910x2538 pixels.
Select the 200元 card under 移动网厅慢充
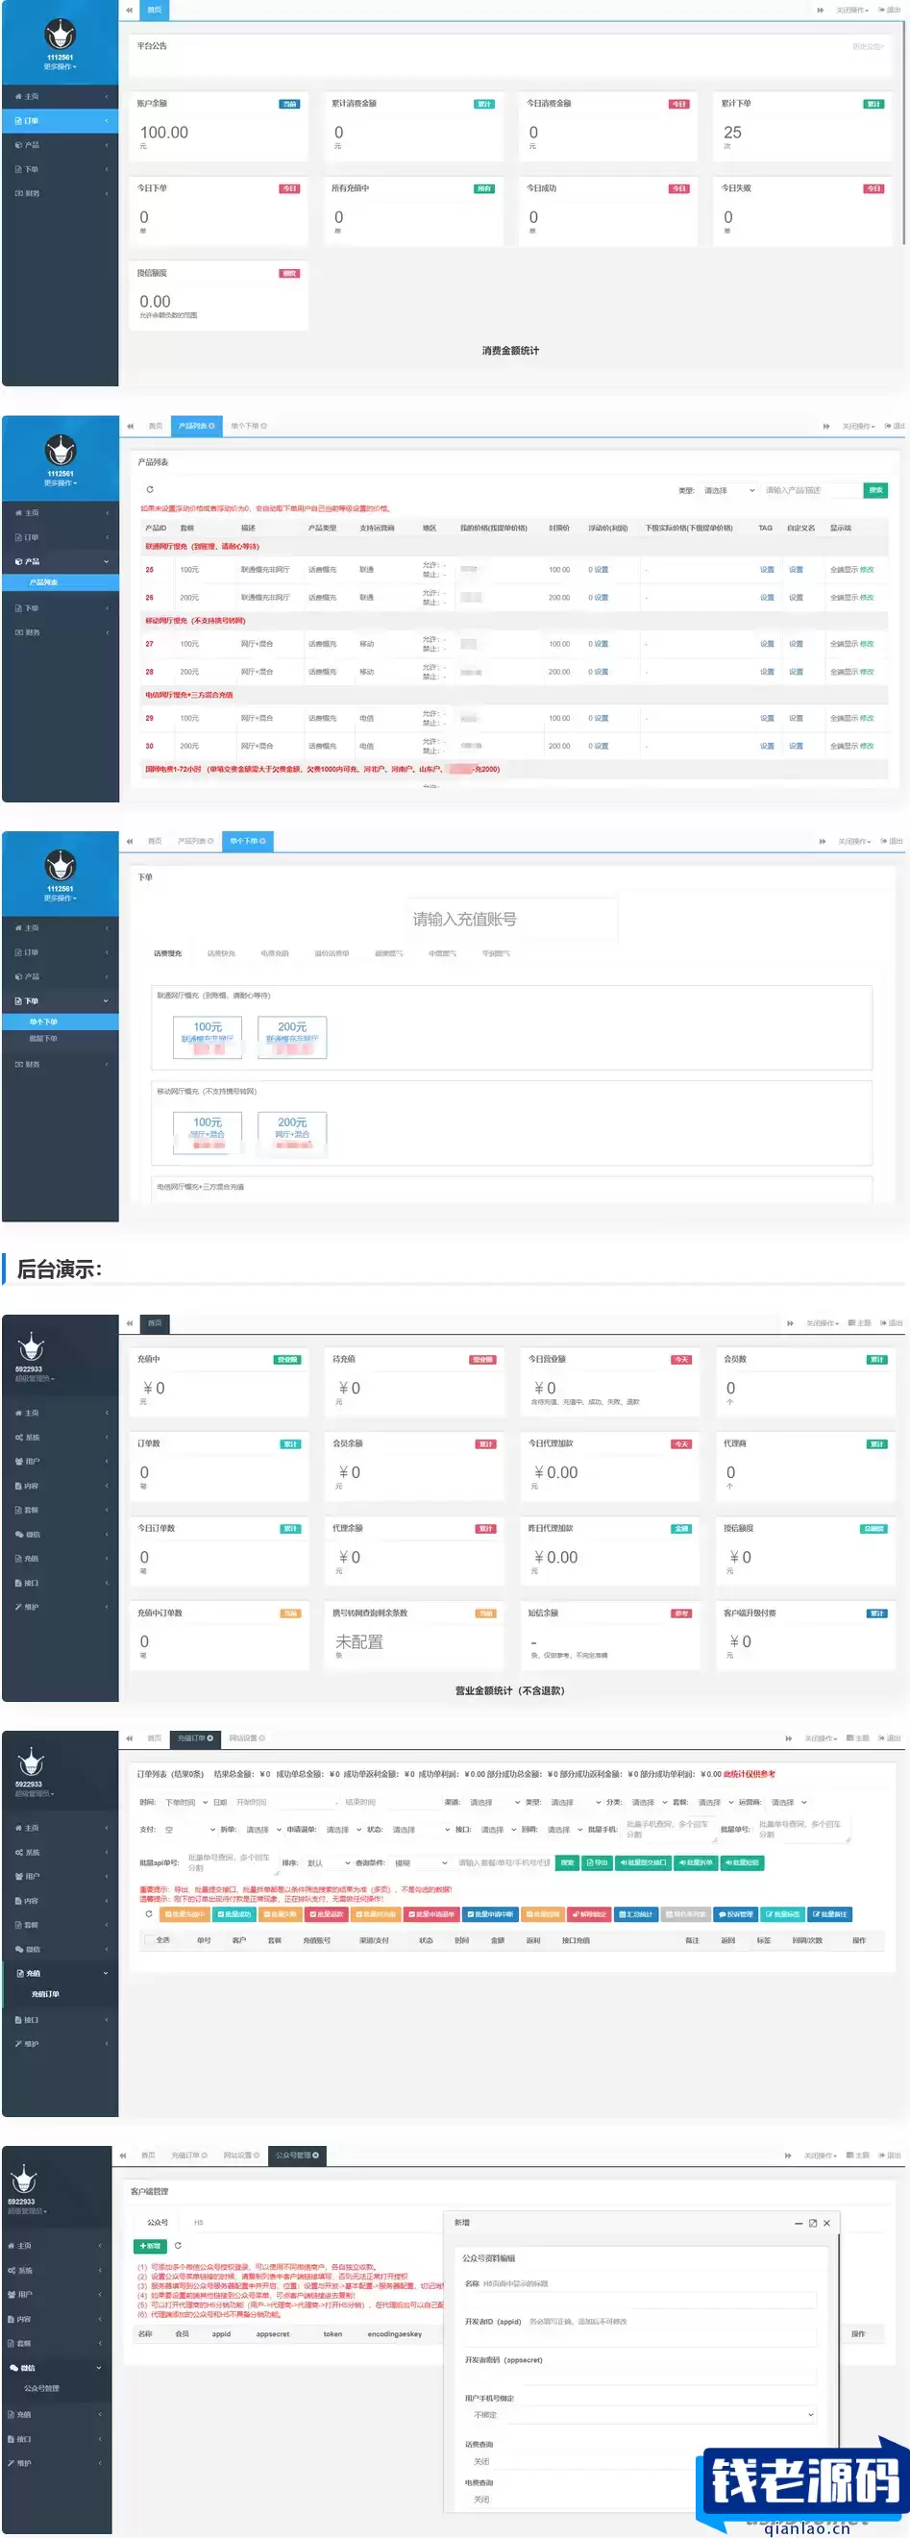click(291, 1132)
